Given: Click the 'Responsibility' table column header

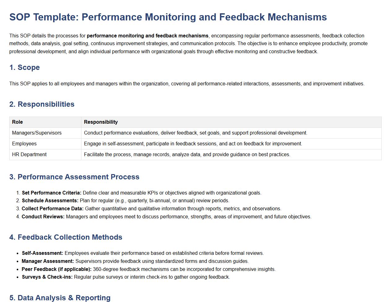Looking at the screenshot, I should pos(101,122).
